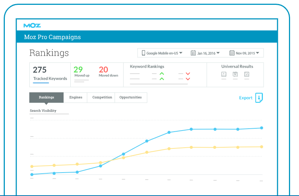Screen dimensions: 299x196
Task: Click the Export link
Action: tap(245, 98)
